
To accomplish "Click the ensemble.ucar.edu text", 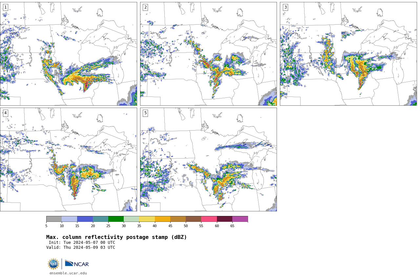I will 68,273.
